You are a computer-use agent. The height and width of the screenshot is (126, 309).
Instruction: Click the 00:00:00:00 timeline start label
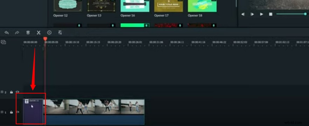[30, 42]
